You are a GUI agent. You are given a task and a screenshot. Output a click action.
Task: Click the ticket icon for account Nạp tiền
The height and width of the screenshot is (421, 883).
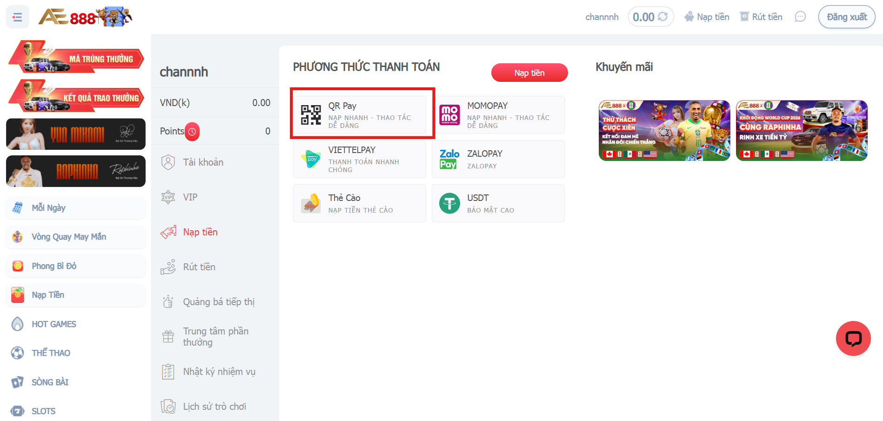point(168,232)
